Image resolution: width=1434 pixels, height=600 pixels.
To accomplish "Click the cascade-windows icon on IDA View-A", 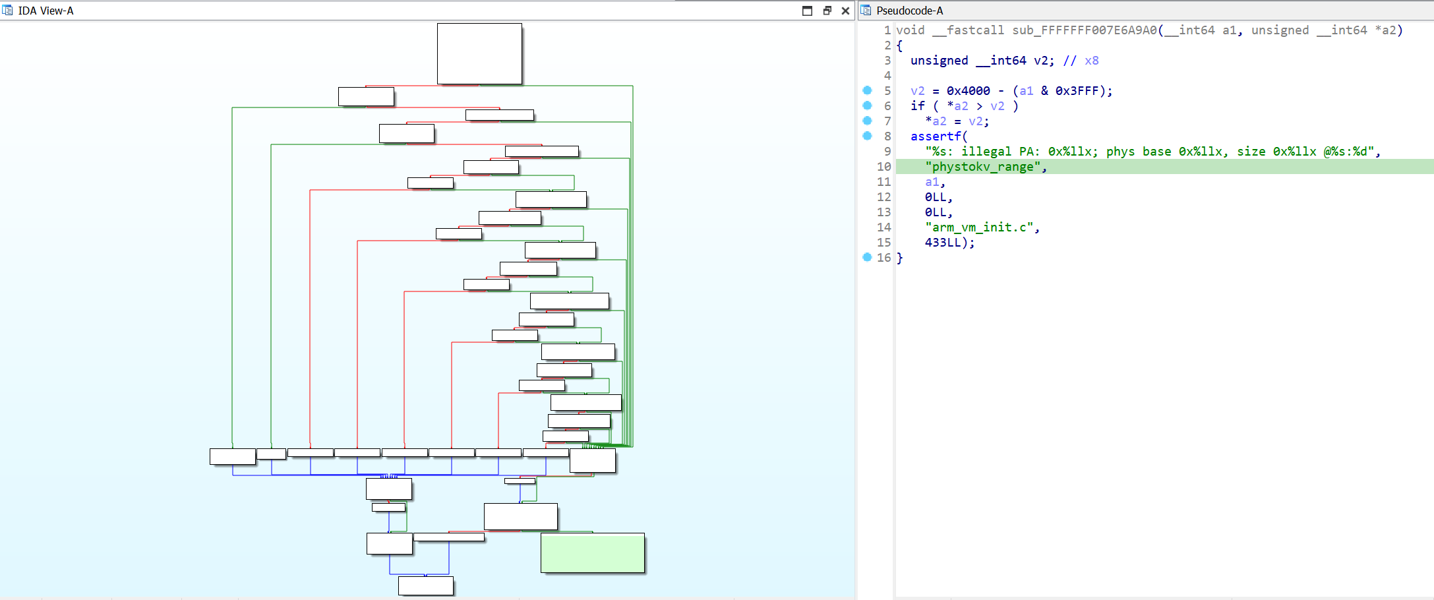I will tap(827, 11).
